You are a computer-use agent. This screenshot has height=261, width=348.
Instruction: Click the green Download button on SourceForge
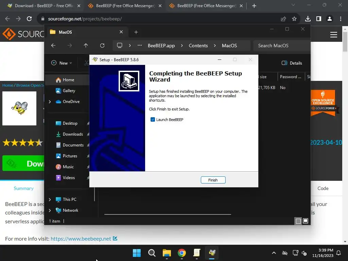(x=23, y=163)
